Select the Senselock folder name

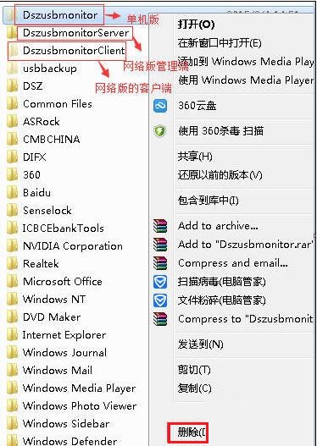[47, 211]
